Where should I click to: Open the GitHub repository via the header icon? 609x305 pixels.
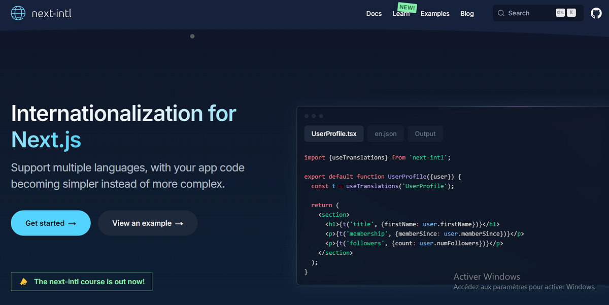595,13
